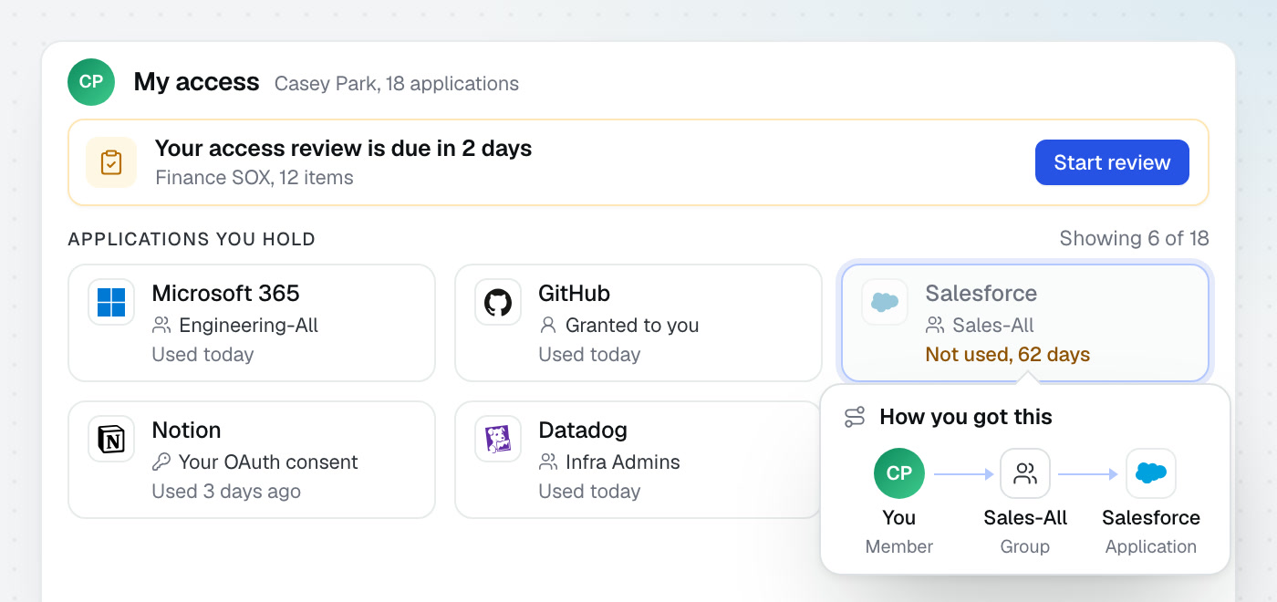Click the Salesforce cloud icon in card
The height and width of the screenshot is (602, 1277).
coord(885,302)
